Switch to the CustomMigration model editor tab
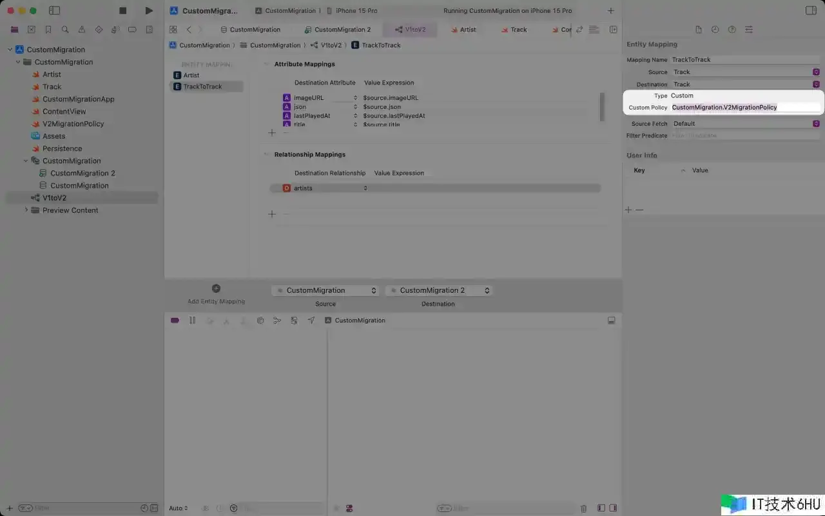The image size is (825, 516). pos(250,30)
